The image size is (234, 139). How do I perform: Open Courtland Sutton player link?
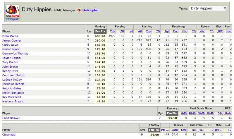(14, 75)
